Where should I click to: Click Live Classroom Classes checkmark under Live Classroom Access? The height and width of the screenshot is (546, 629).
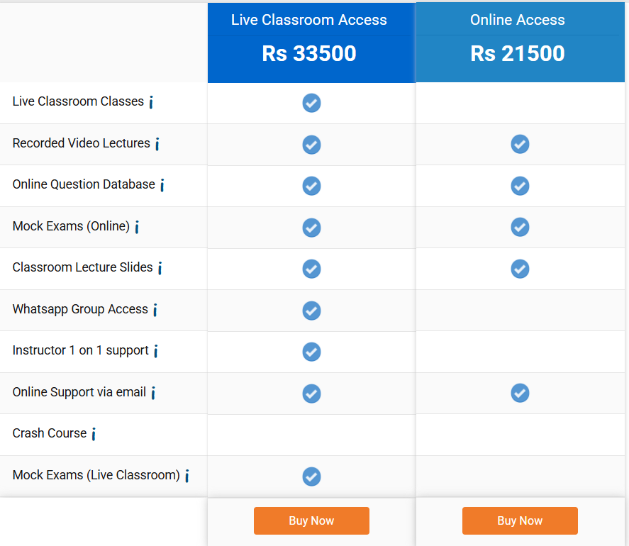click(x=311, y=103)
